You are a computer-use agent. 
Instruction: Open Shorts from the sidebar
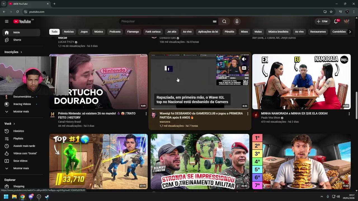tap(21, 40)
